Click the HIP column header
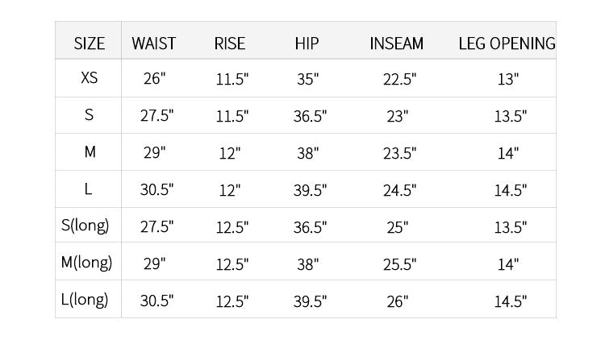The width and height of the screenshot is (605, 344). pyautogui.click(x=307, y=44)
